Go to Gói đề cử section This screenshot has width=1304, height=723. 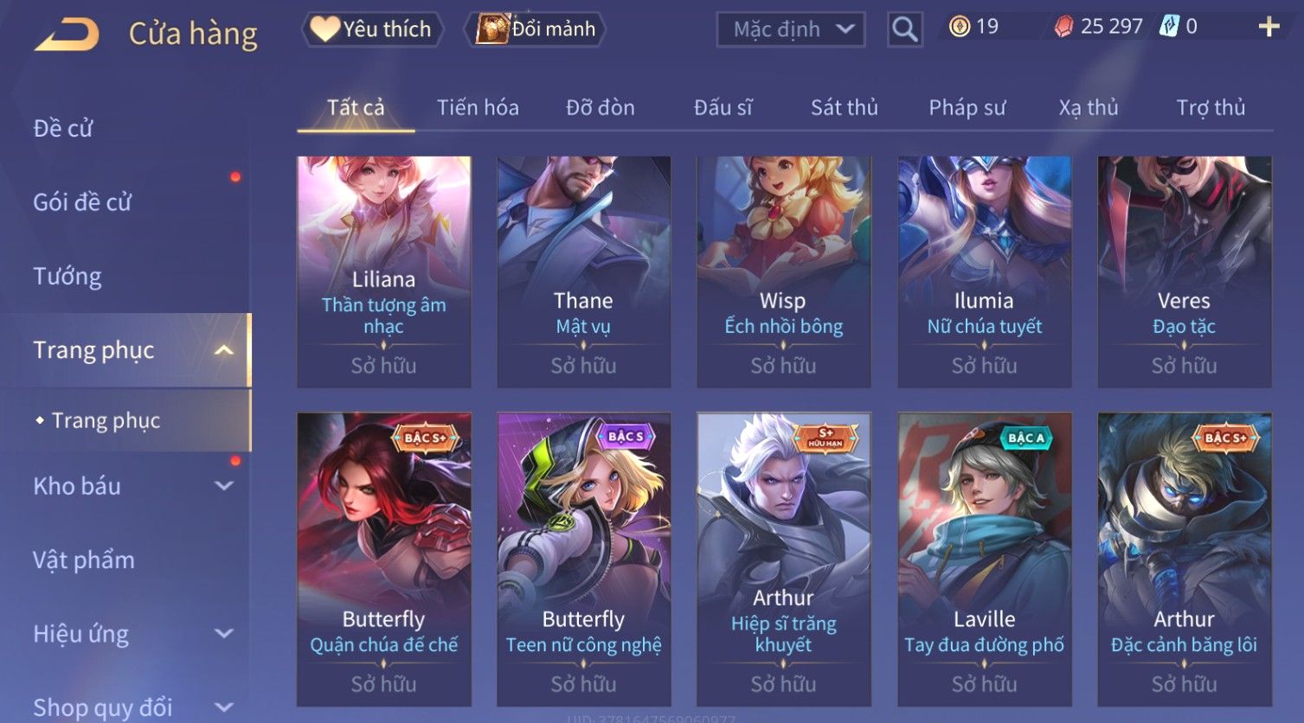(x=82, y=202)
